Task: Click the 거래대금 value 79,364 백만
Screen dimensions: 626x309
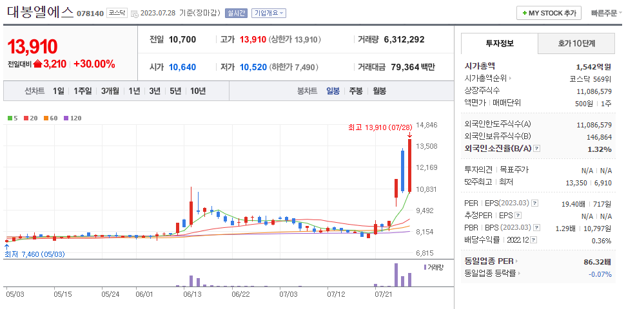Action: 412,67
